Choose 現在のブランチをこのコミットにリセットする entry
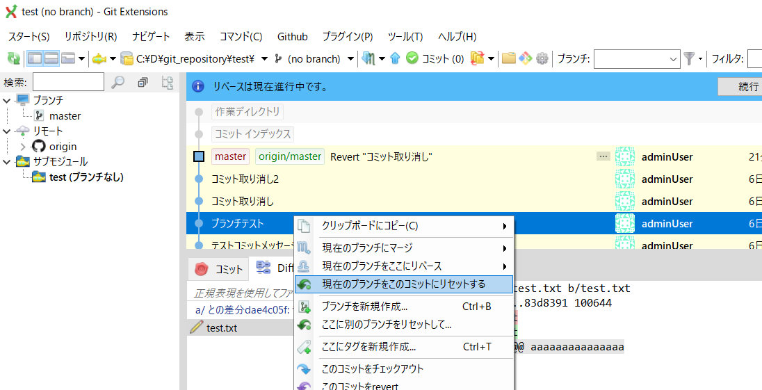 (x=405, y=284)
